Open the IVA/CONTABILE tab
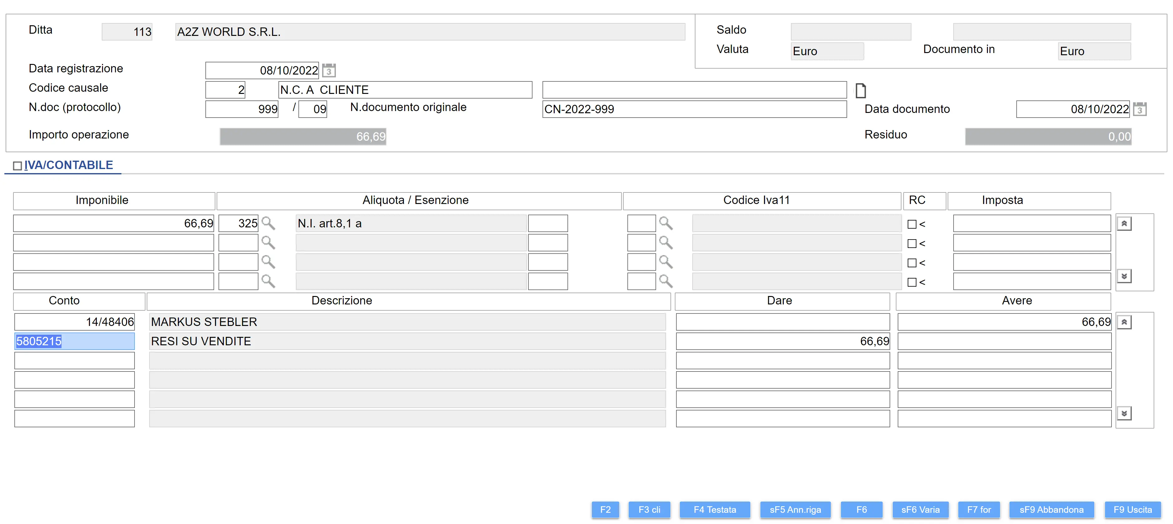The width and height of the screenshot is (1173, 524). [68, 165]
